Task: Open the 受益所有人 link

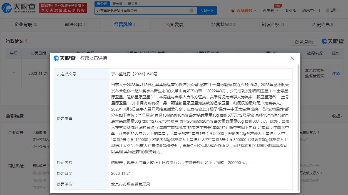Action: [309, 132]
